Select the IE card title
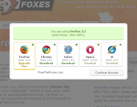The width and height of the screenshot is (137, 107). (112, 57)
